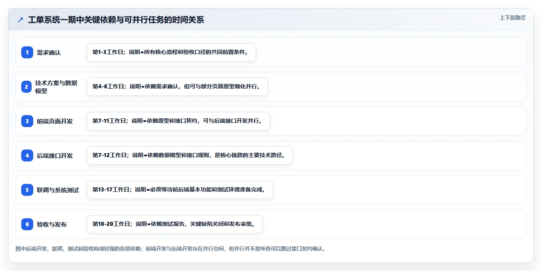The width and height of the screenshot is (542, 271).
Task: Select the 后端接口开发 step label
Action: tap(55, 155)
